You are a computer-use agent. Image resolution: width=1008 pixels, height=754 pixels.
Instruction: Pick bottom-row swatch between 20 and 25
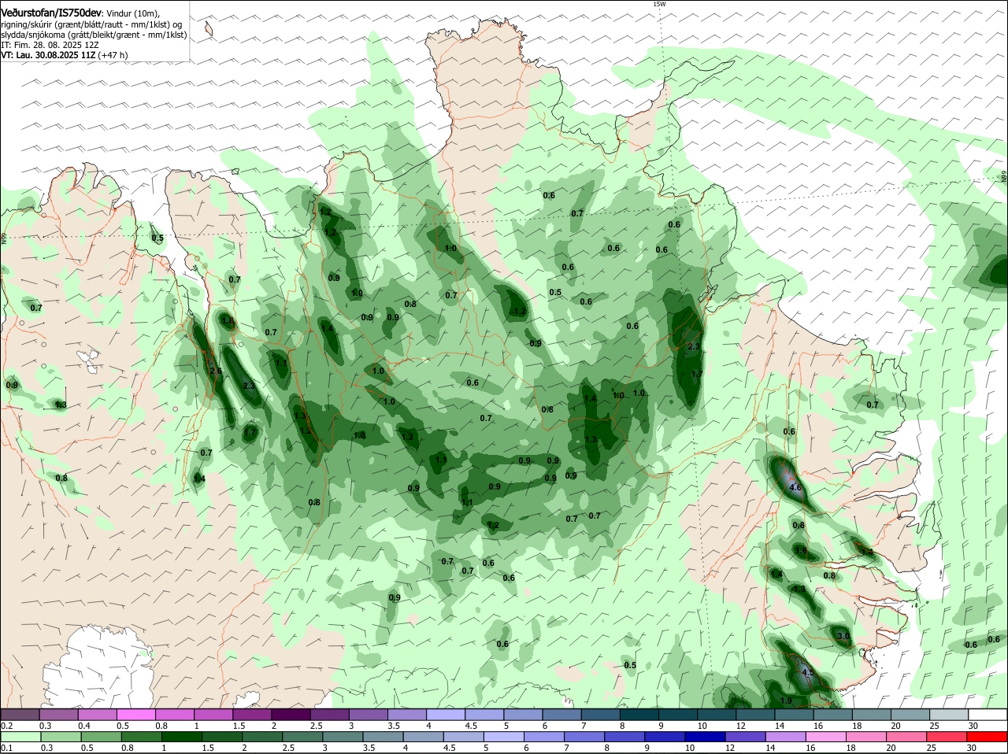(x=907, y=737)
